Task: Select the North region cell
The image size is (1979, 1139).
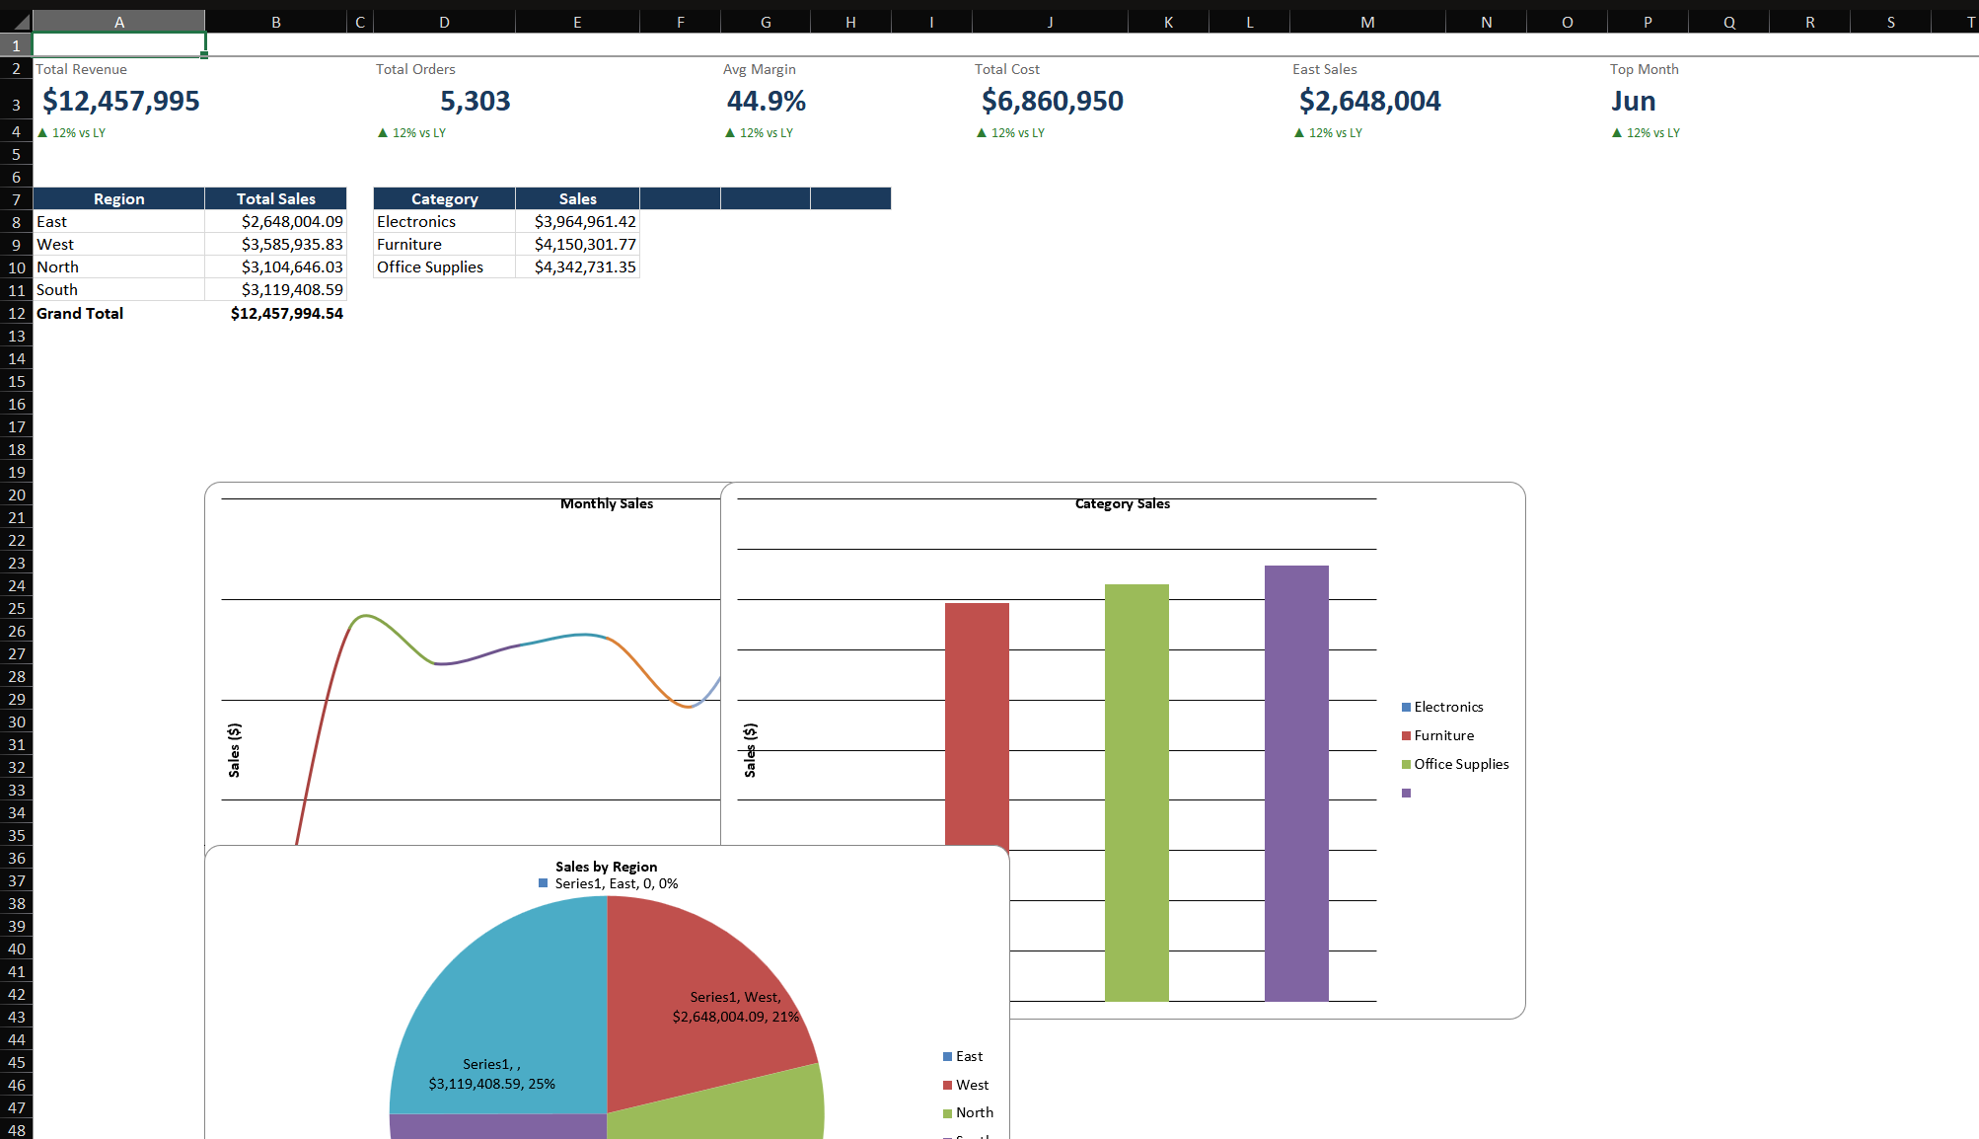Action: (x=119, y=266)
